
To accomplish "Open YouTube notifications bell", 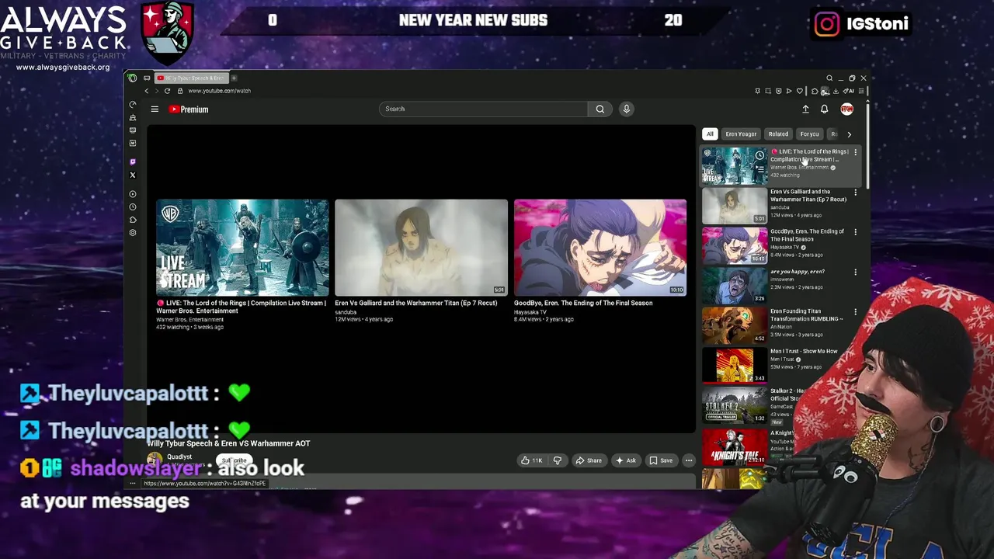I will tap(825, 109).
